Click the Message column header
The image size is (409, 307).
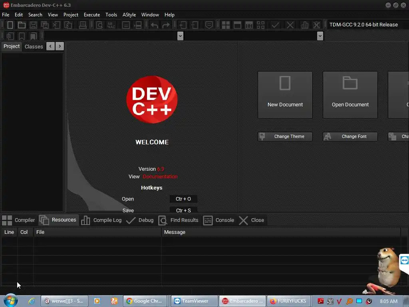click(281, 232)
